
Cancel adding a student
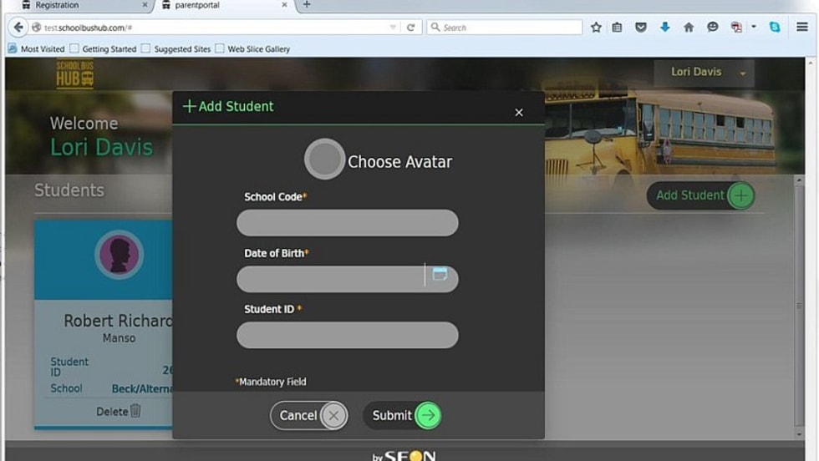pyautogui.click(x=308, y=415)
